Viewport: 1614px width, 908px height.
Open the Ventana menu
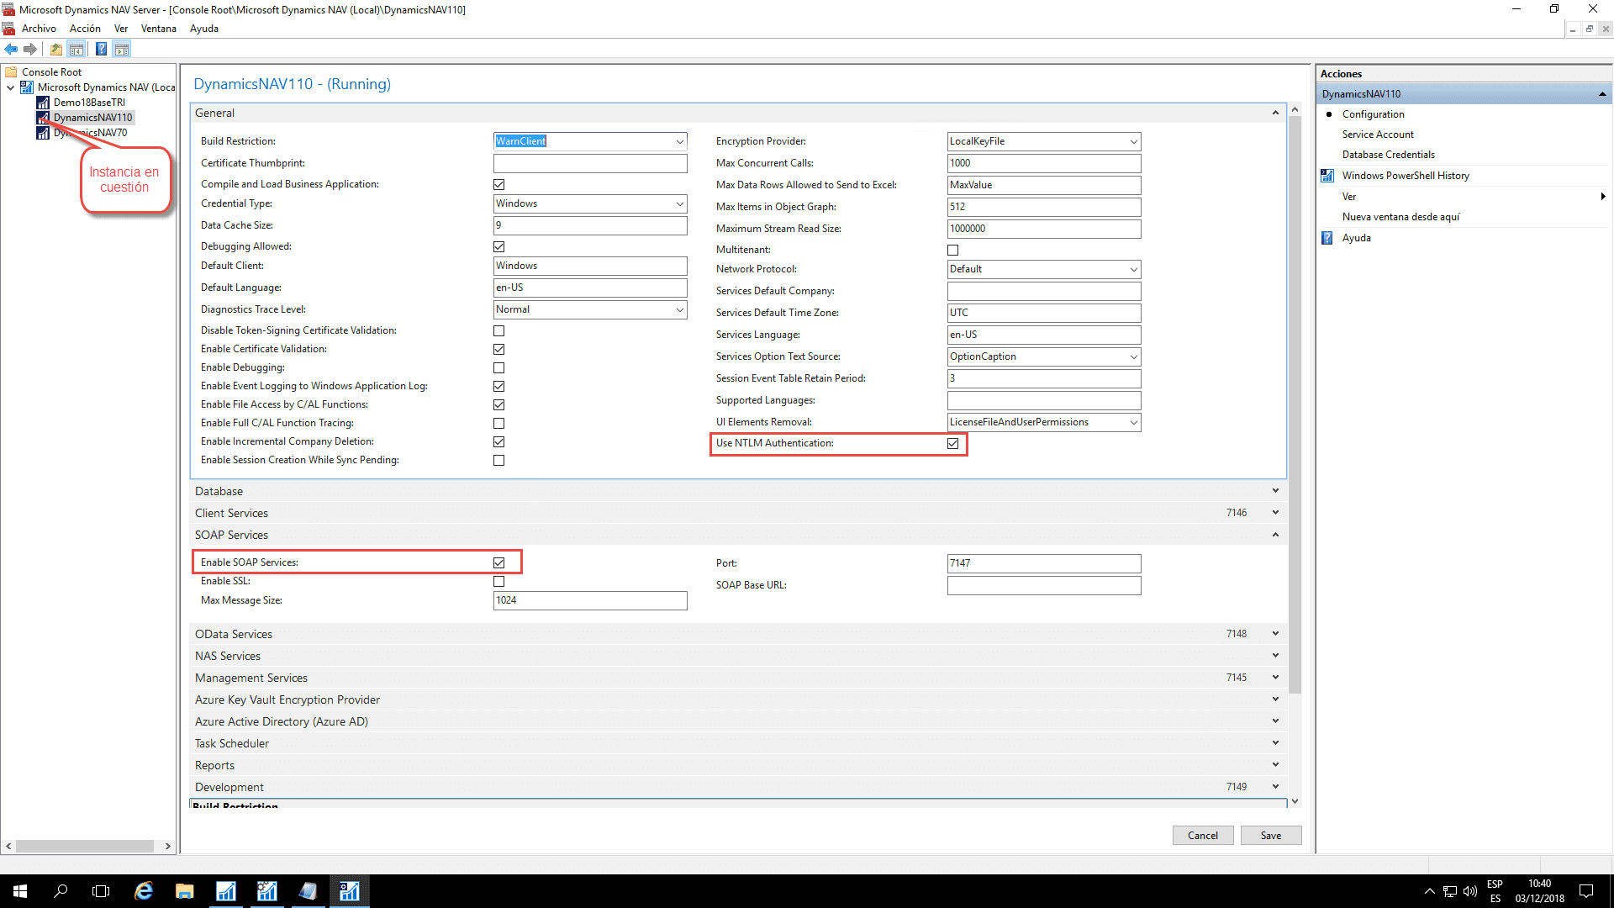click(x=158, y=28)
